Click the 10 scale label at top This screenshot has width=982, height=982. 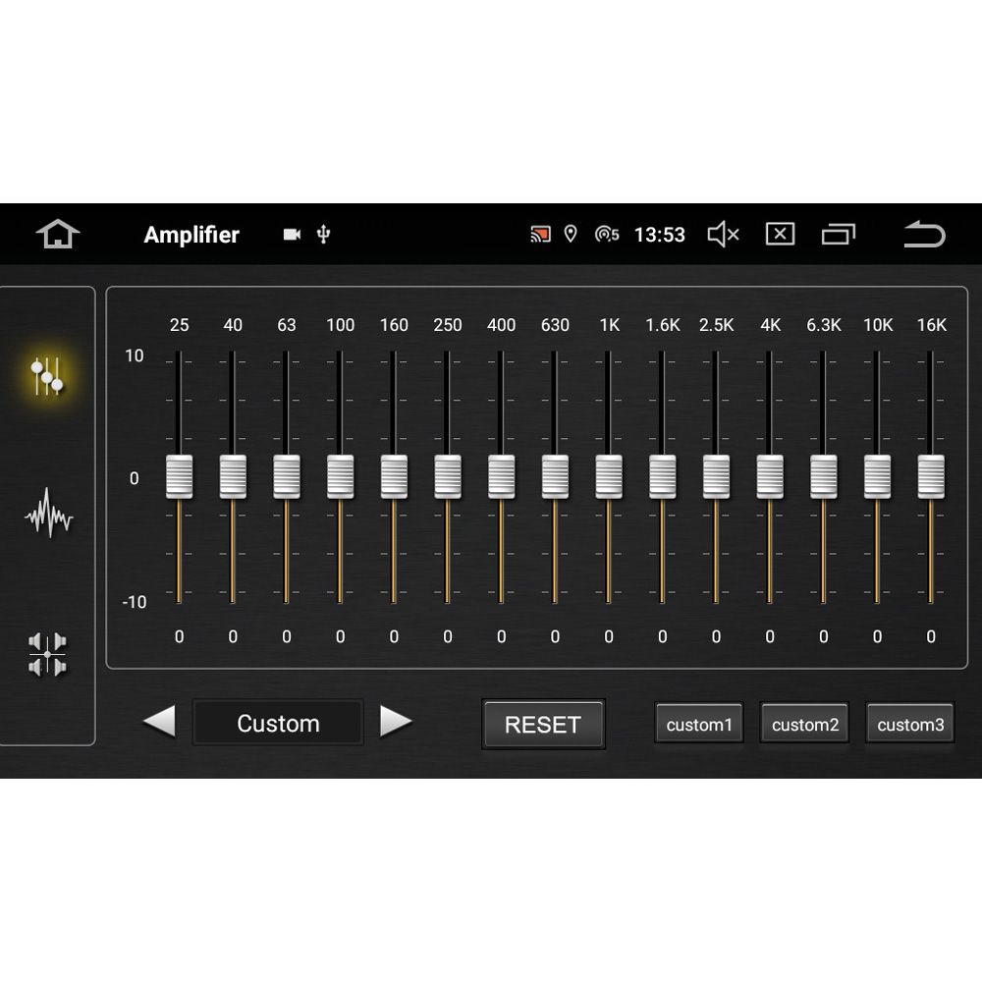point(134,355)
